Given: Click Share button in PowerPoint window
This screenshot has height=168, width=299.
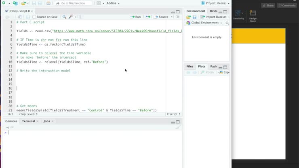Looking at the screenshot, I should 268,5.
